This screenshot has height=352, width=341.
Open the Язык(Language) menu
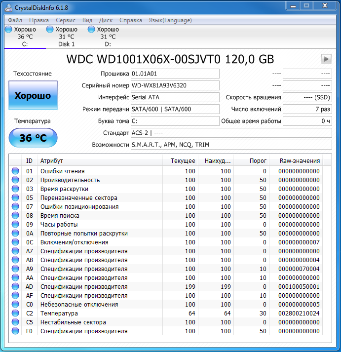click(170, 20)
